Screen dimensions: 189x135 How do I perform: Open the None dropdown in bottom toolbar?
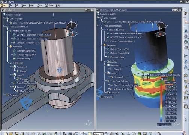[x=98, y=134]
